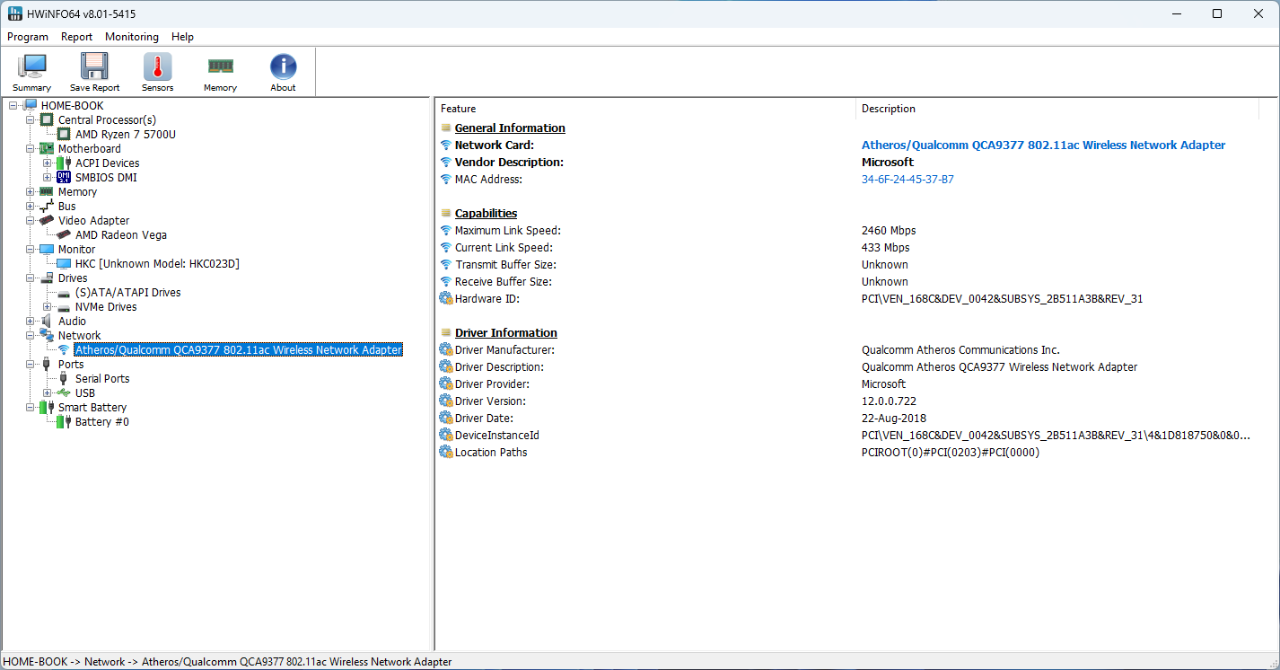
Task: Click the DeviceInstanceId row label
Action: (x=496, y=436)
